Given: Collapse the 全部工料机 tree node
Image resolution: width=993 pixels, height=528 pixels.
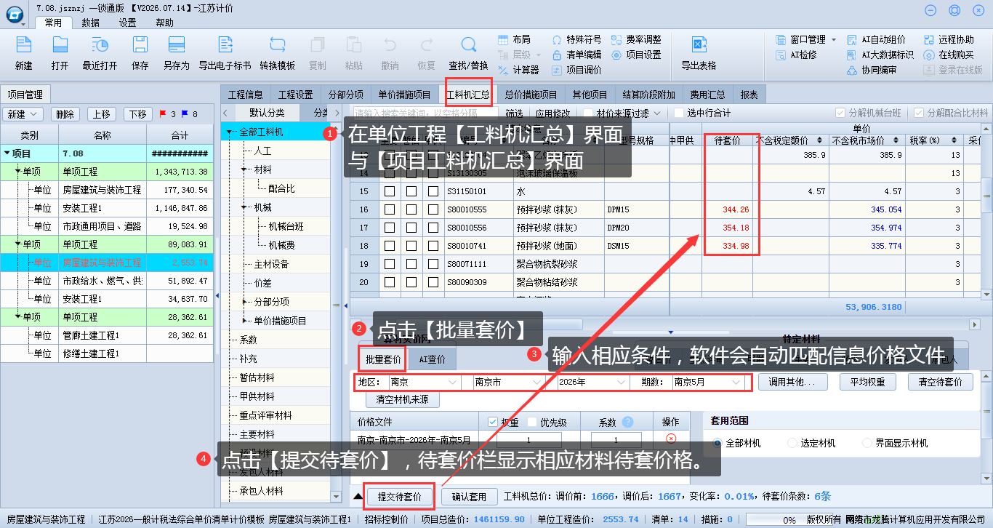Looking at the screenshot, I should click(x=230, y=132).
